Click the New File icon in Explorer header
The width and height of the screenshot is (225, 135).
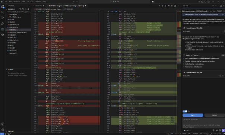tap(20, 9)
